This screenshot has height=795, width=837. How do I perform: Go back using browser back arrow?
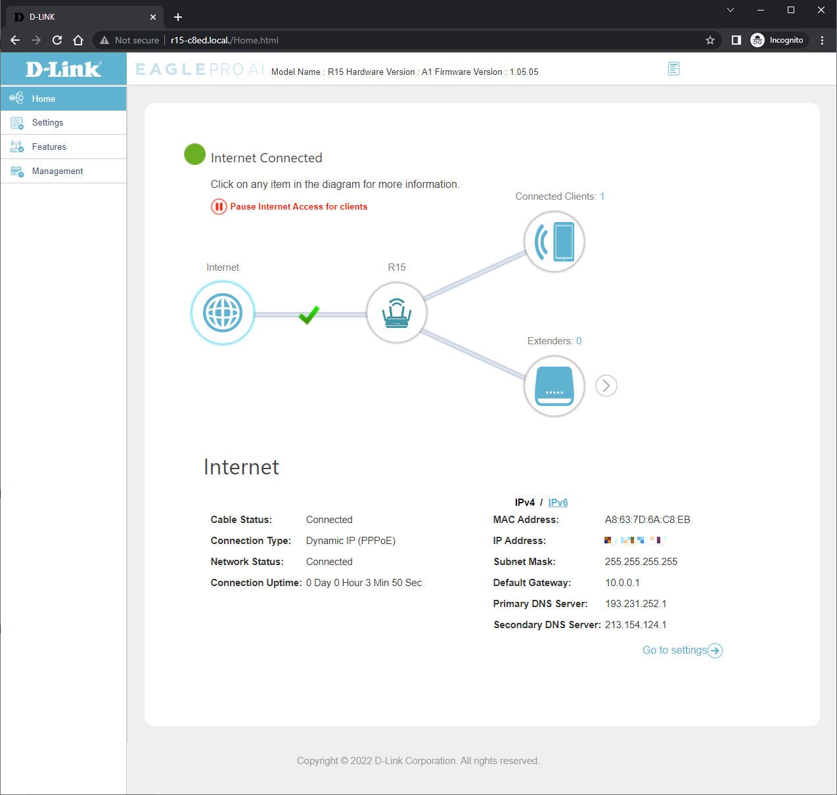(15, 40)
